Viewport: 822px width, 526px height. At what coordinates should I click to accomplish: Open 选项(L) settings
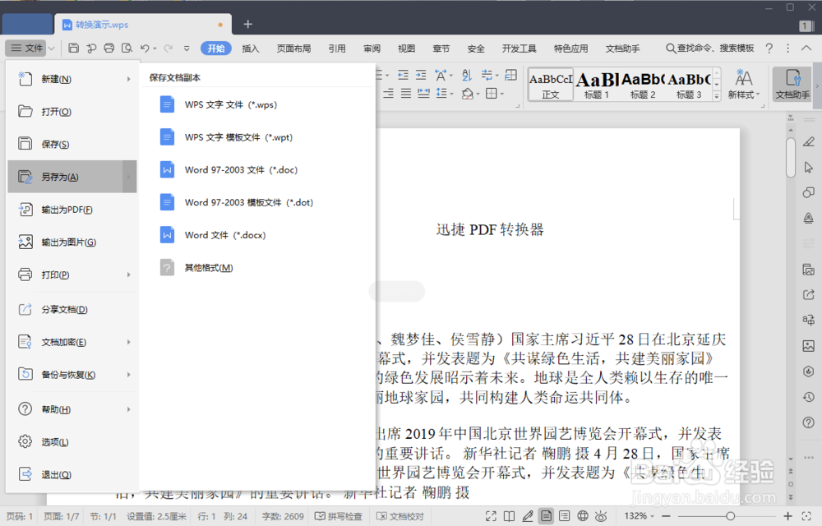tap(72, 441)
